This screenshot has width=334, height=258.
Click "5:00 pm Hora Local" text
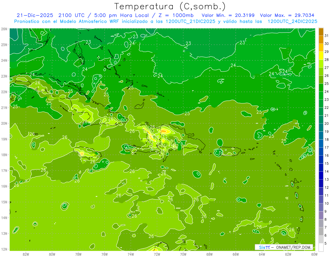[x=122, y=15]
